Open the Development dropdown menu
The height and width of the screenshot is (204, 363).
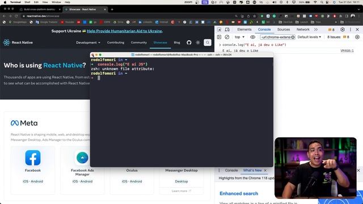point(88,42)
